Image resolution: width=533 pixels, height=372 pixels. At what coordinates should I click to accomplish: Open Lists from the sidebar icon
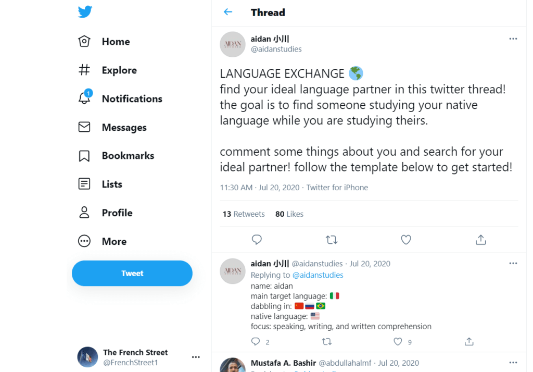[84, 184]
